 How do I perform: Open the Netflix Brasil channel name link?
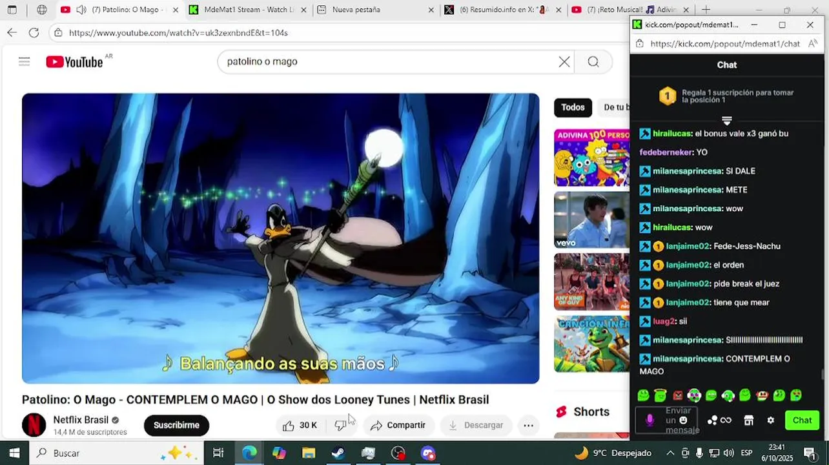pos(81,420)
